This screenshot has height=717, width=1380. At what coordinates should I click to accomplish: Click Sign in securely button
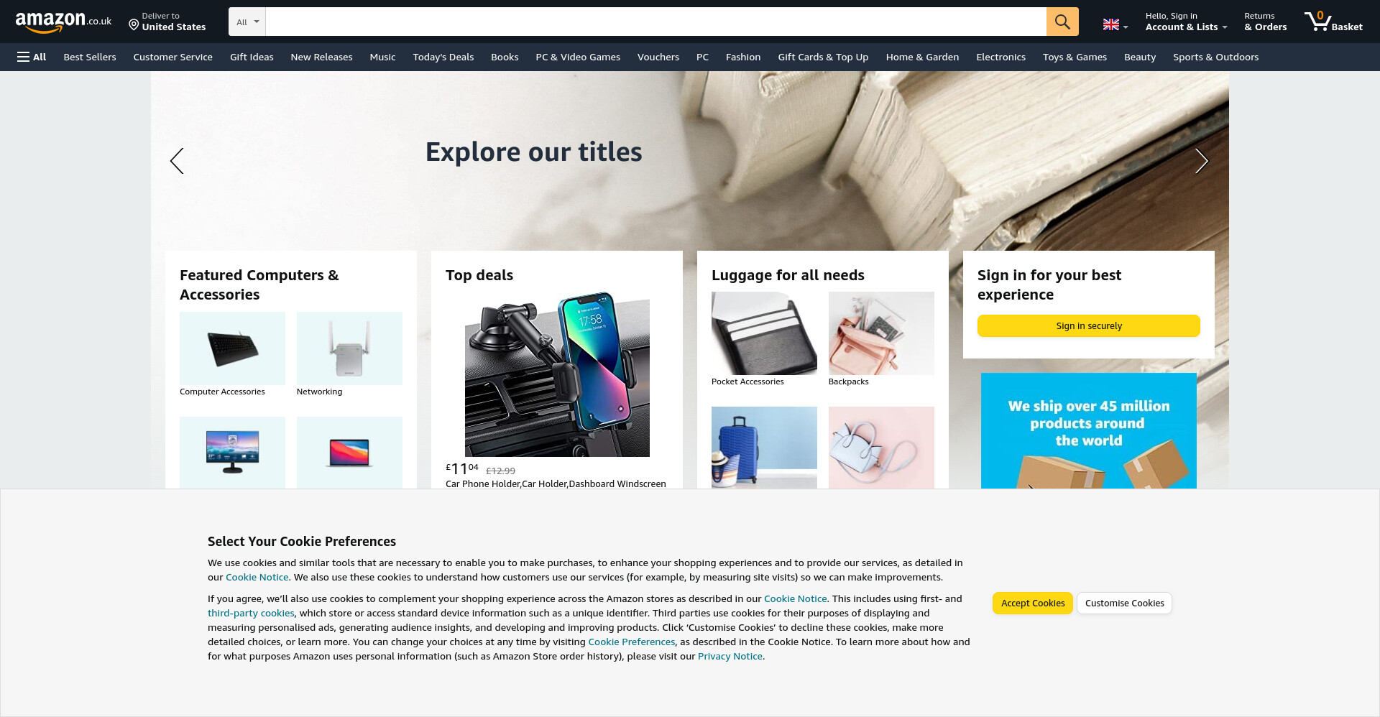1088,325
